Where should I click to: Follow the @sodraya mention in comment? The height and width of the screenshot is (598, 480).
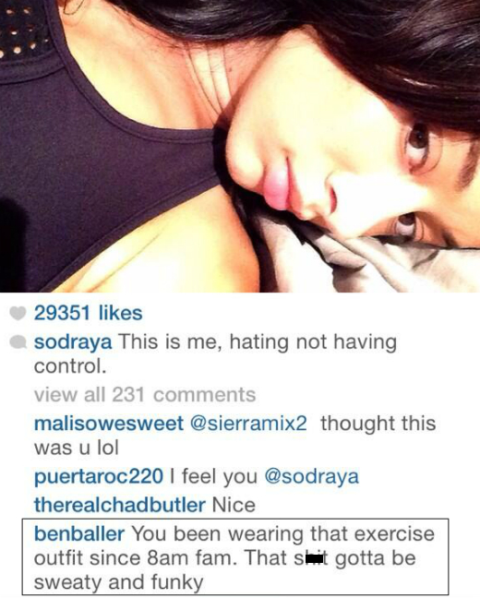tap(312, 477)
